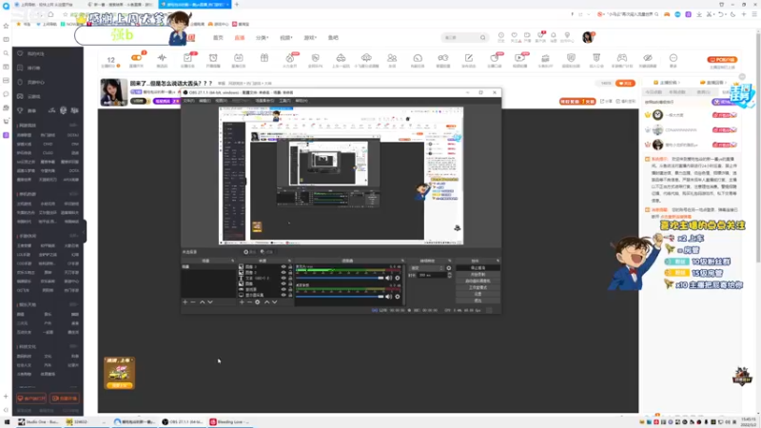Click the alarm clock icon in streamer toolbar

[213, 58]
